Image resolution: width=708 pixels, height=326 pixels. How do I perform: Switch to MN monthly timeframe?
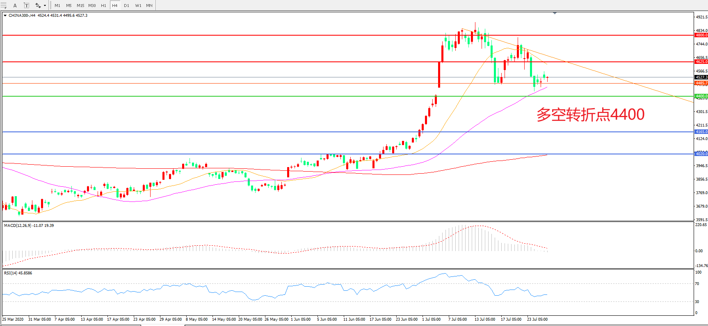(149, 5)
